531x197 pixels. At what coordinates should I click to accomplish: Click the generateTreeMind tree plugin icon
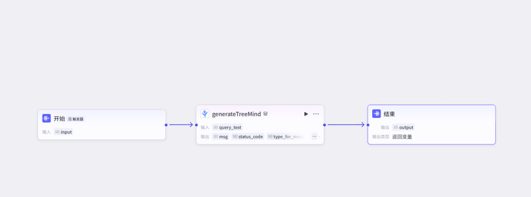(x=205, y=114)
